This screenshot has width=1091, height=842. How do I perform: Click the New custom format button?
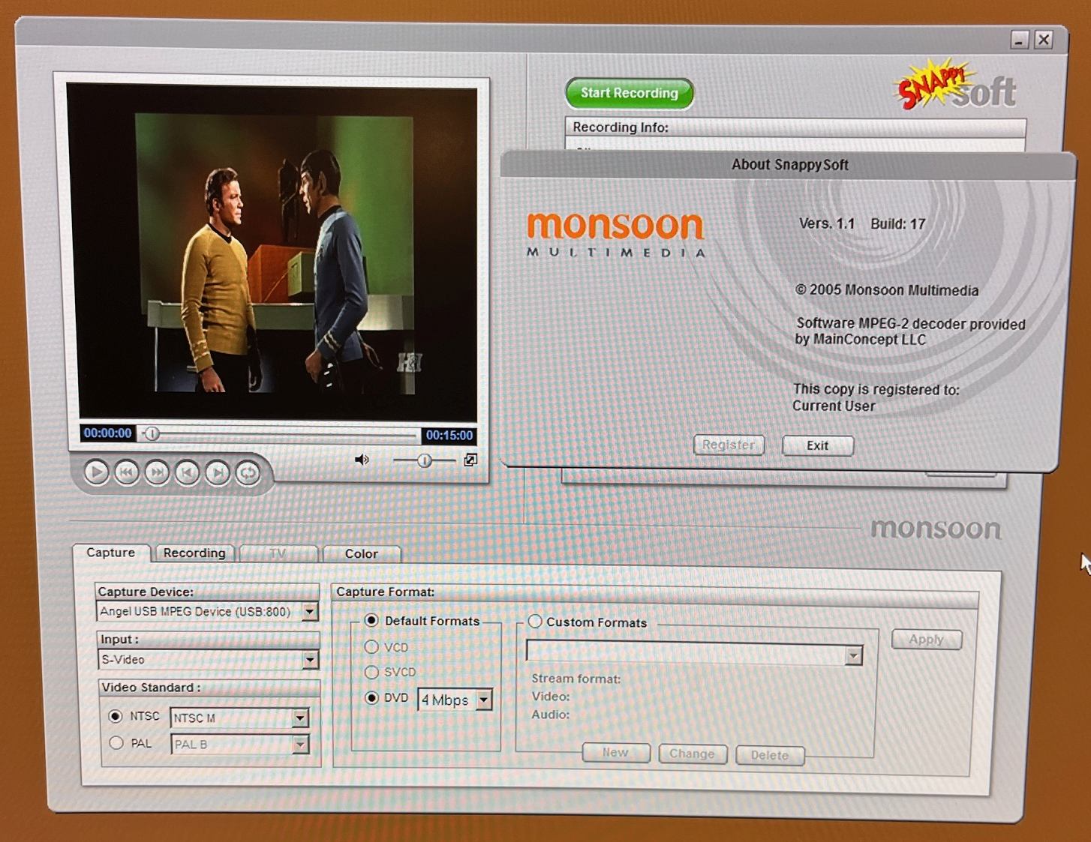616,753
